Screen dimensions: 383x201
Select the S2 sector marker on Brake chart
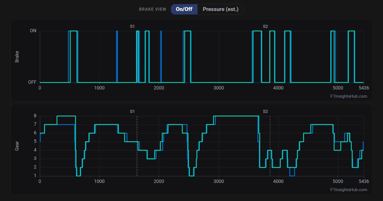point(265,26)
